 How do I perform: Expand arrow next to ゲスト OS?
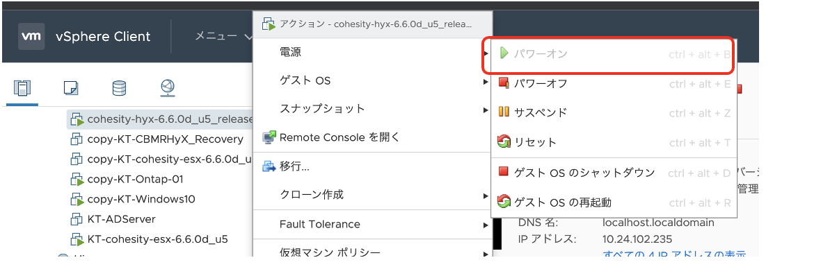[486, 81]
